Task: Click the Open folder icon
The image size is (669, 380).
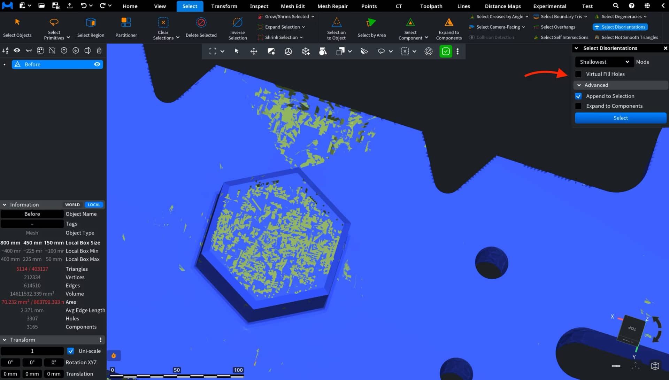Action: [x=41, y=6]
